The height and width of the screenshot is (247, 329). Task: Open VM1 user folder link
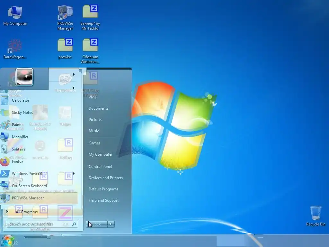point(92,97)
